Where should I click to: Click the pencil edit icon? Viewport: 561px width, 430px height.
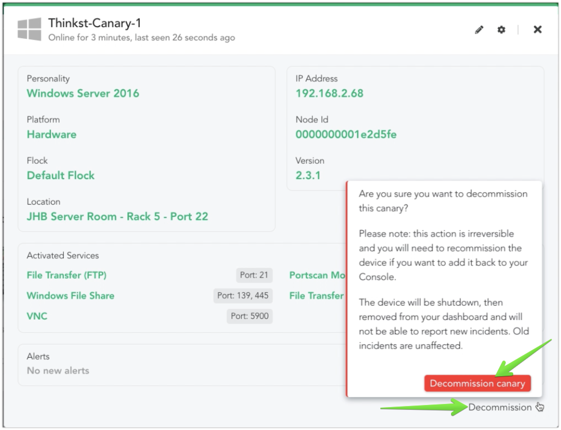(479, 29)
